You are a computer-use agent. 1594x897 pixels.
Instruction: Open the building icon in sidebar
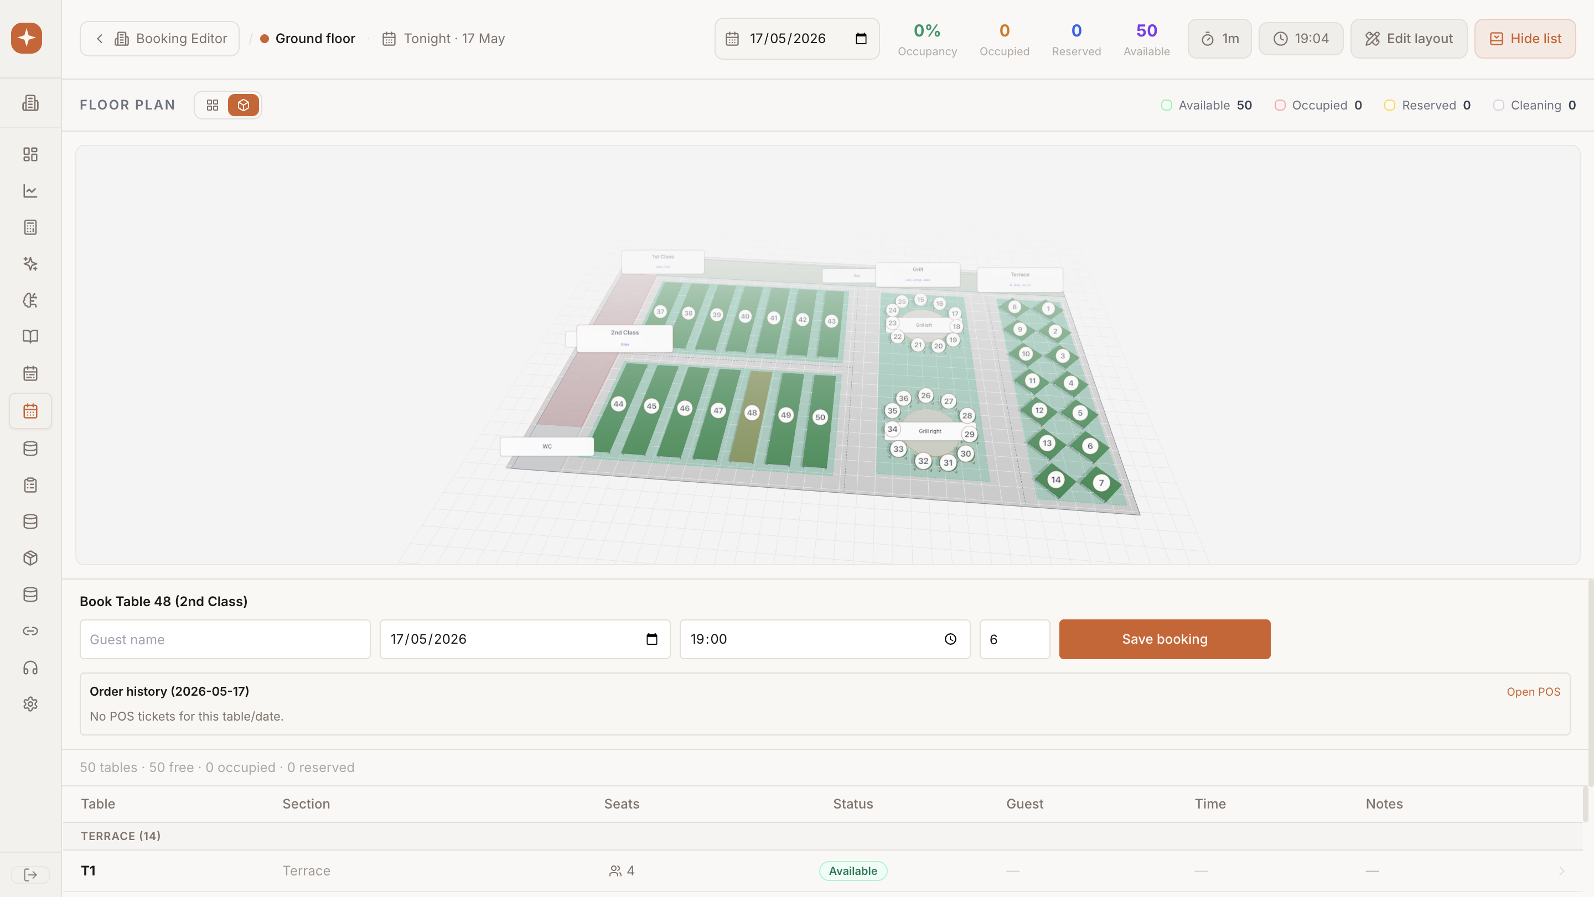pos(30,103)
